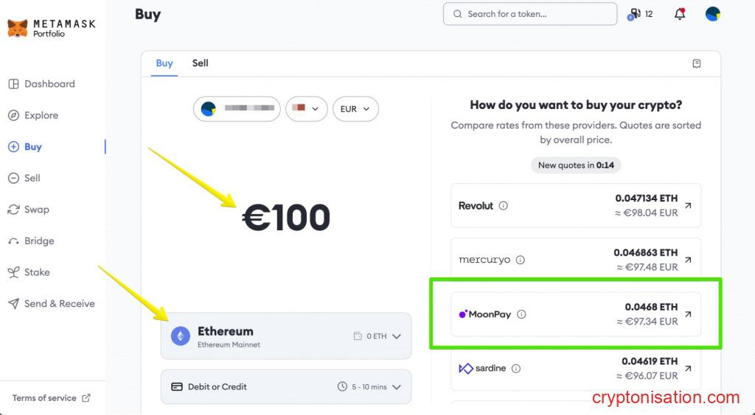
Task: Click the notifications bell icon
Action: (680, 14)
